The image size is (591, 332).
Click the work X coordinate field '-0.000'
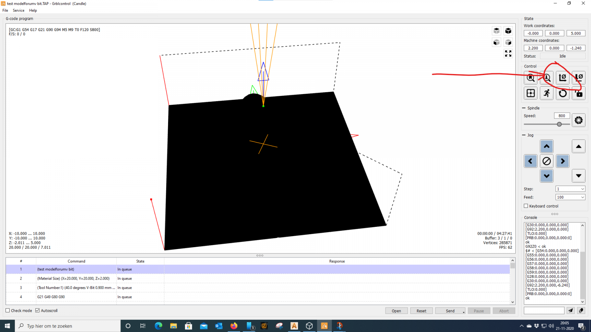533,33
